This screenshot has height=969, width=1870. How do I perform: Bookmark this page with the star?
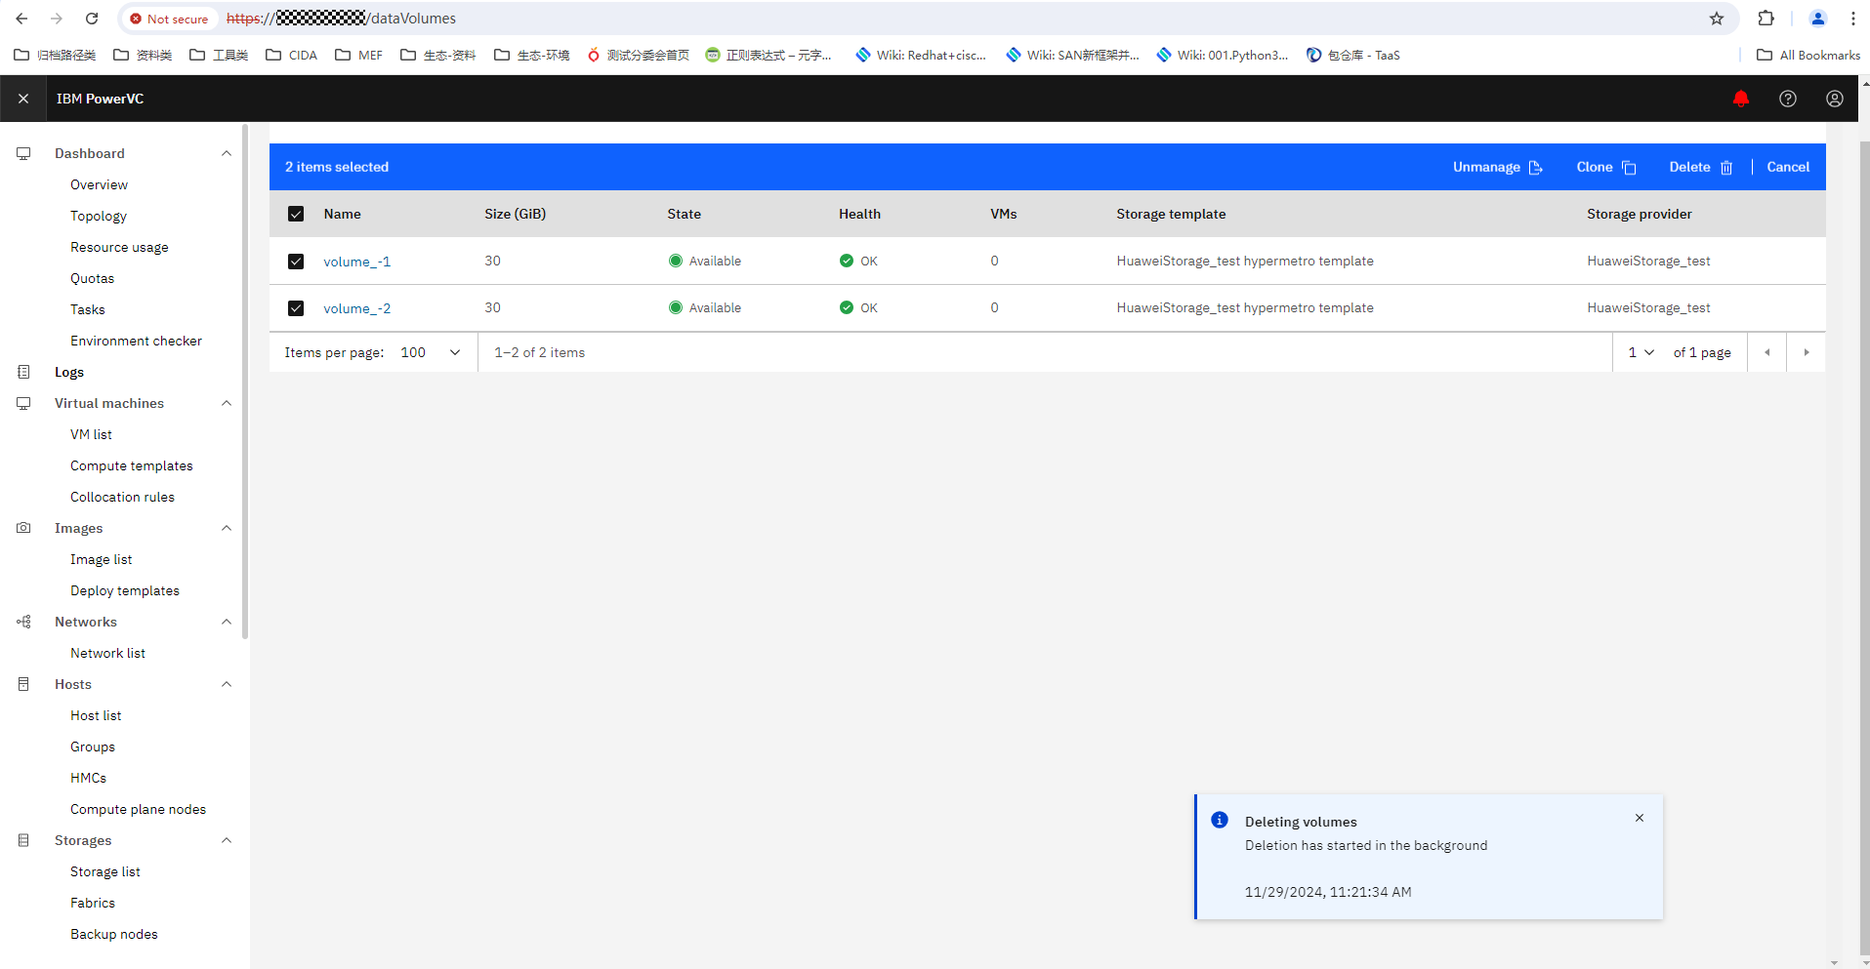[x=1716, y=19]
